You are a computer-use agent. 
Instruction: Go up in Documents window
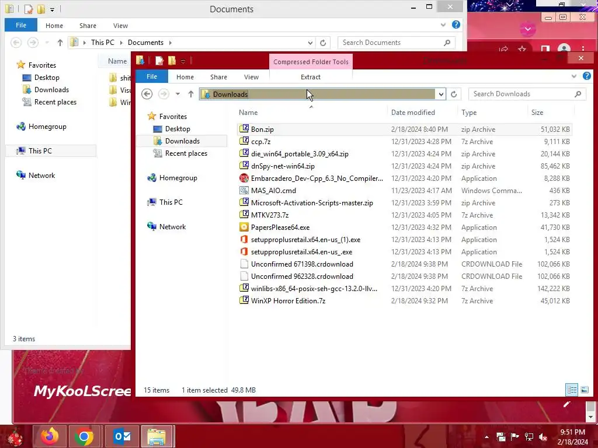click(60, 42)
